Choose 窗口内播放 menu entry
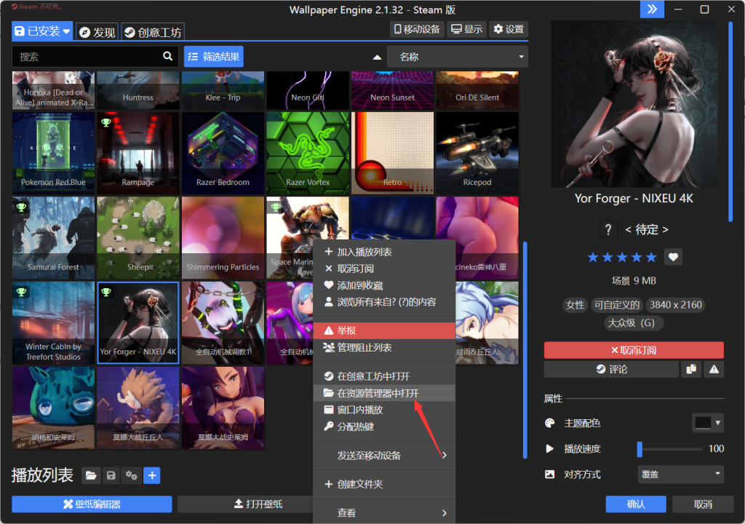The width and height of the screenshot is (745, 524). pyautogui.click(x=384, y=410)
